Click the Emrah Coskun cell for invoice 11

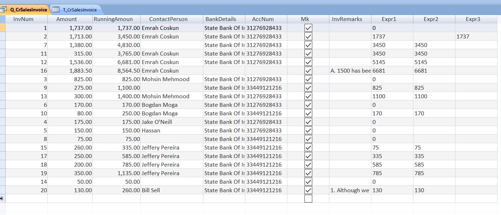(172, 53)
